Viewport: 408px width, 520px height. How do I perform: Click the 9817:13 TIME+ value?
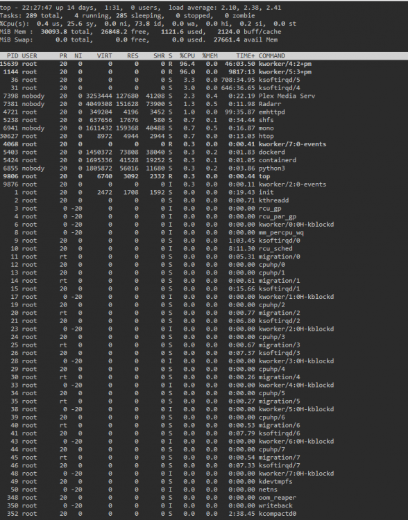tap(241, 71)
